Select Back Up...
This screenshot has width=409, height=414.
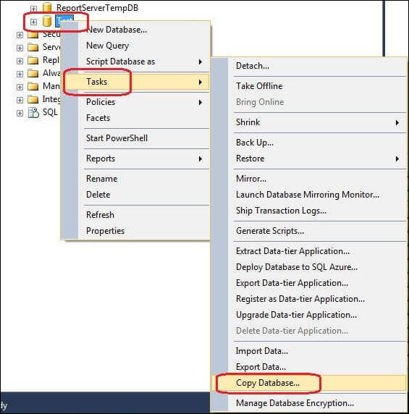coord(308,143)
